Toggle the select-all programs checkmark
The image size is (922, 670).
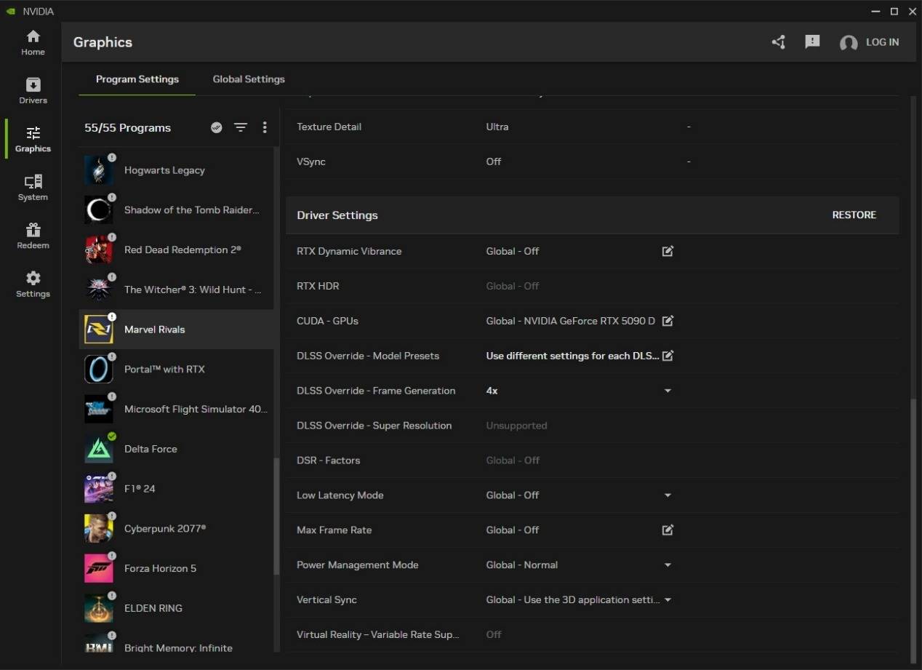216,127
